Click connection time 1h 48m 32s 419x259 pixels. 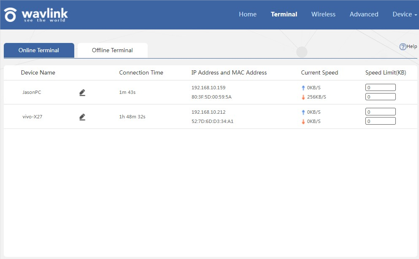pyautogui.click(x=132, y=117)
